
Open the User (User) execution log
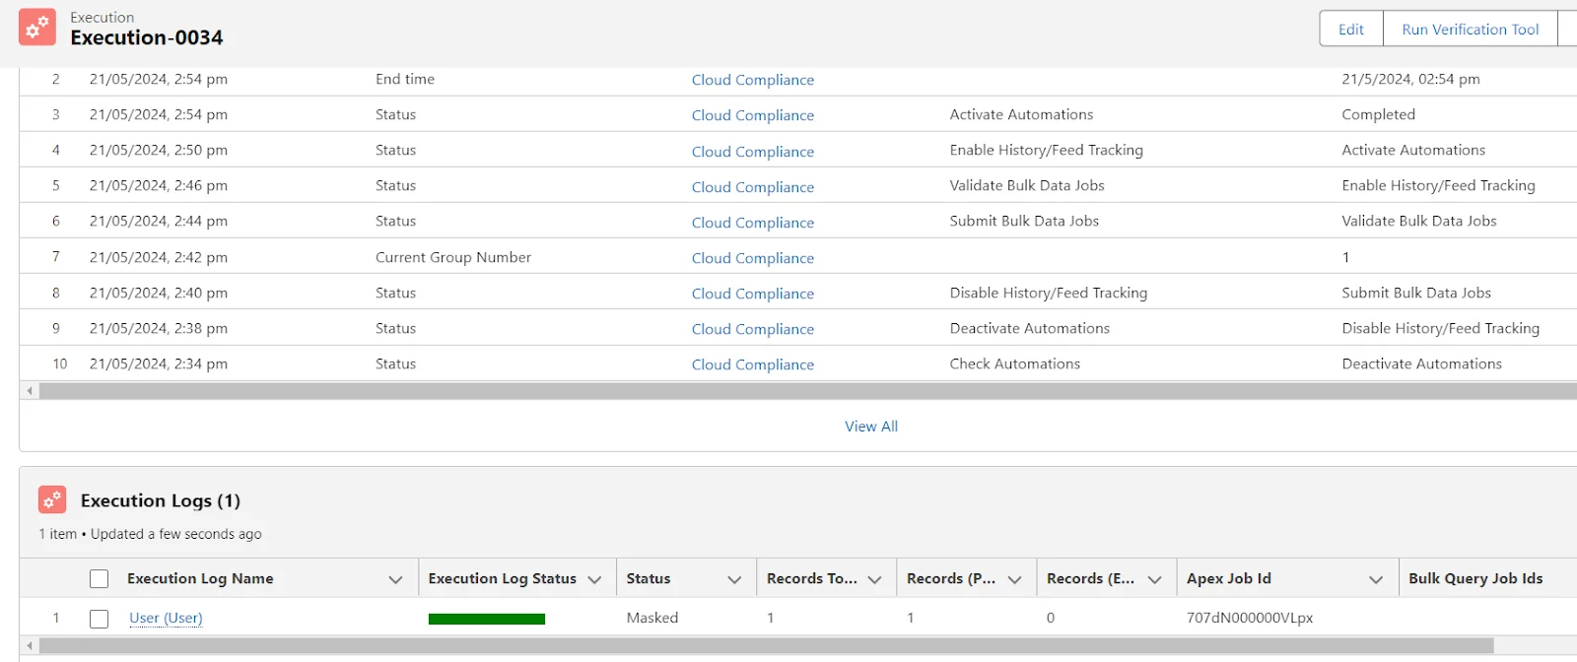tap(166, 619)
